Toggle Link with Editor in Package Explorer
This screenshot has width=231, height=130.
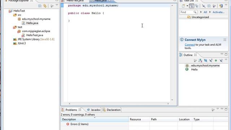pyautogui.click(x=45, y=6)
